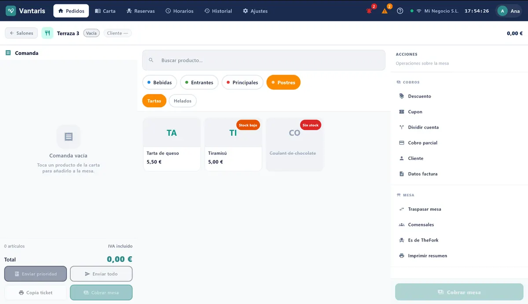Image resolution: width=528 pixels, height=304 pixels.
Task: Click the Vacía table status badge
Action: point(92,33)
